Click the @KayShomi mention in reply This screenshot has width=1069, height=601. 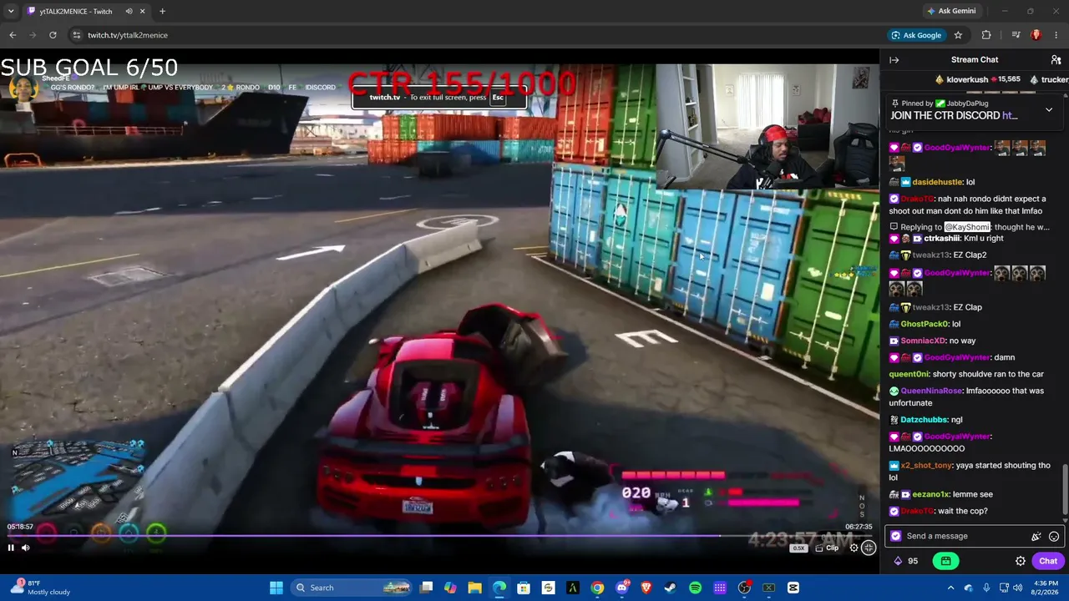click(967, 227)
